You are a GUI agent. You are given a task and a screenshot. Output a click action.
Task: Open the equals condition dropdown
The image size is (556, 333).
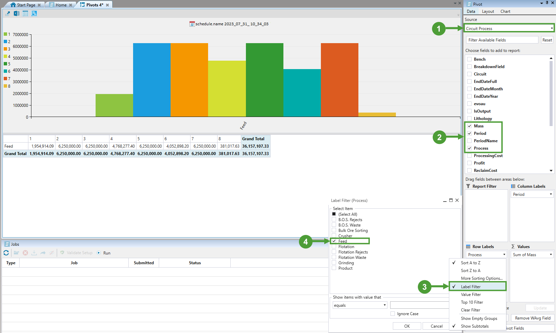tap(384, 305)
